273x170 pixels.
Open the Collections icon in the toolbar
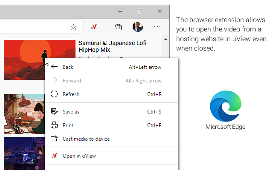click(x=119, y=27)
